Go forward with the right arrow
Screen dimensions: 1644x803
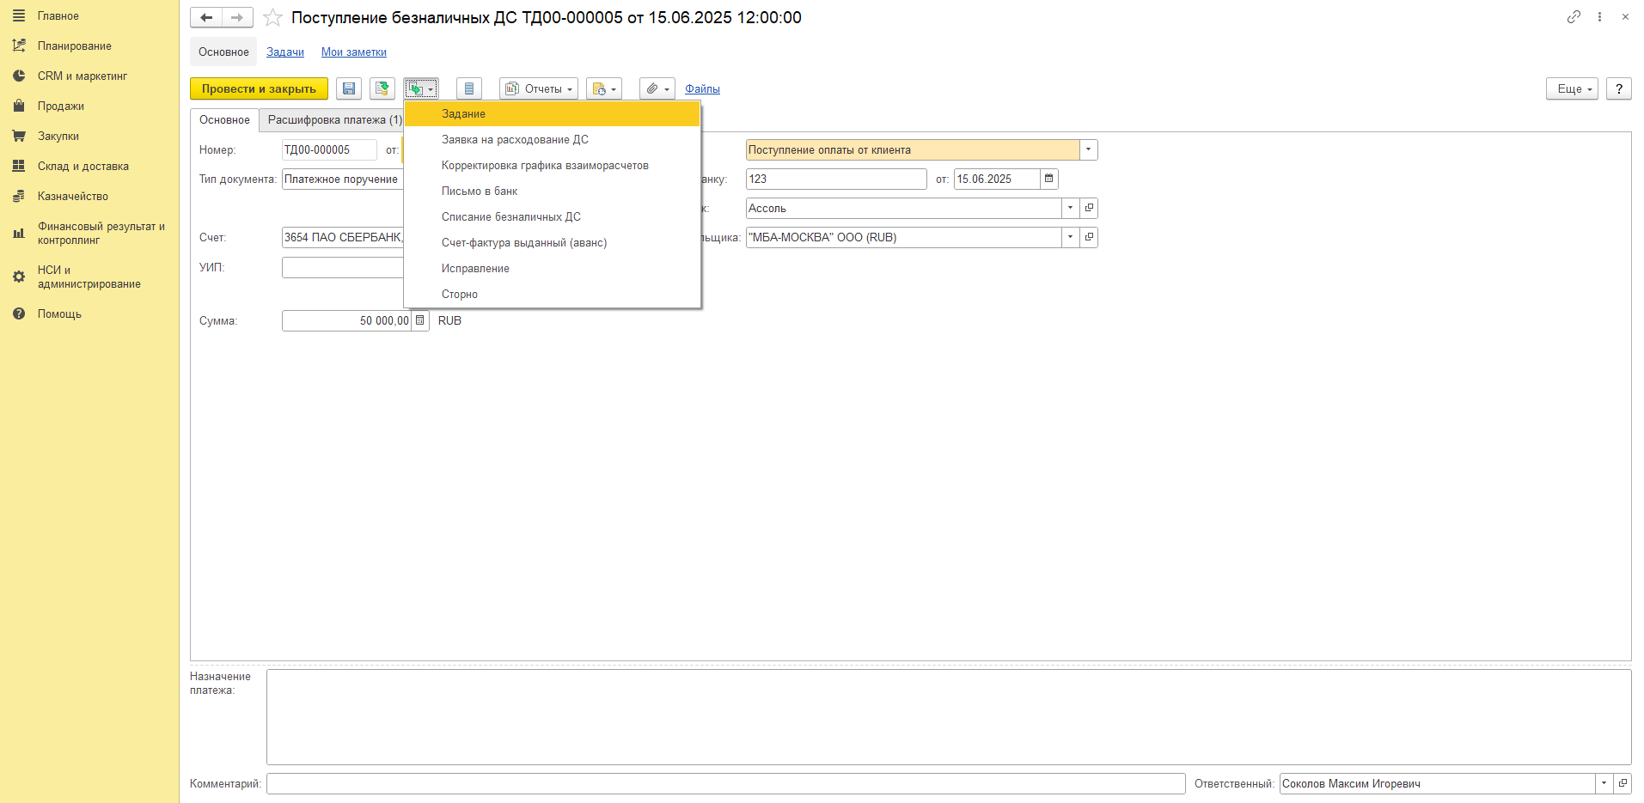click(237, 17)
